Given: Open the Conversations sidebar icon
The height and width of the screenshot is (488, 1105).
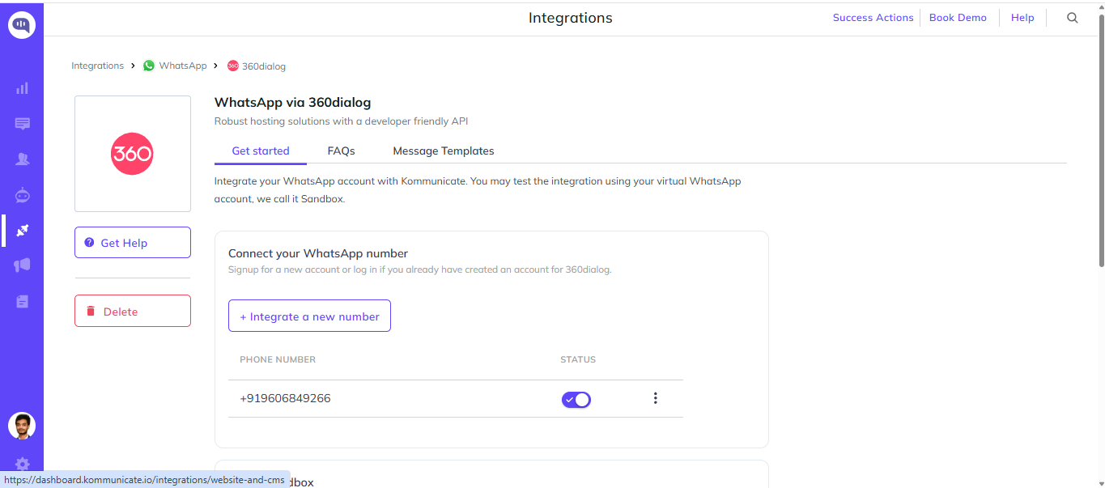Looking at the screenshot, I should 22,124.
